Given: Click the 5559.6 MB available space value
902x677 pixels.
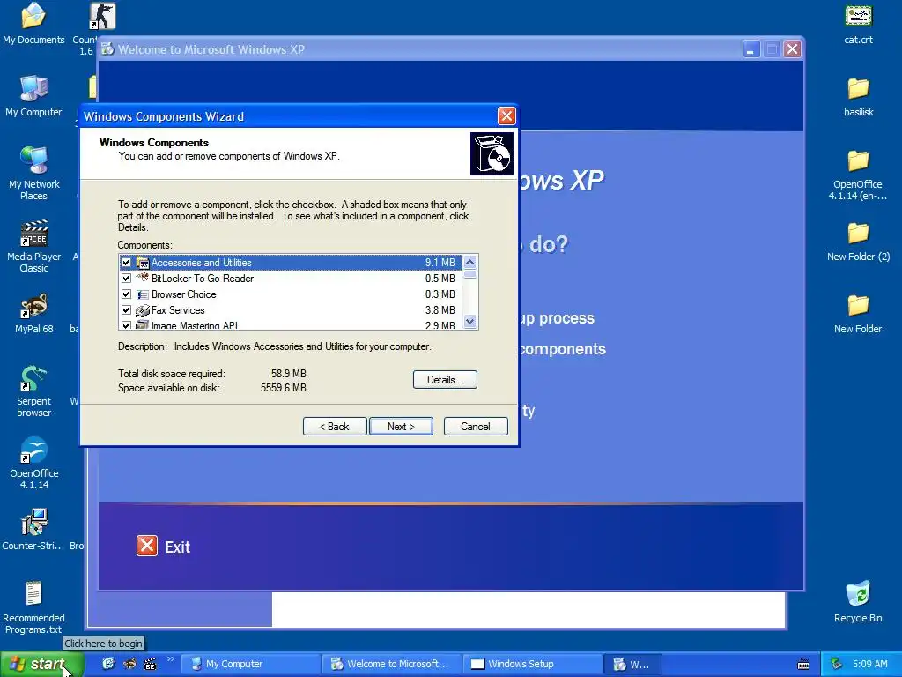Looking at the screenshot, I should coord(283,388).
